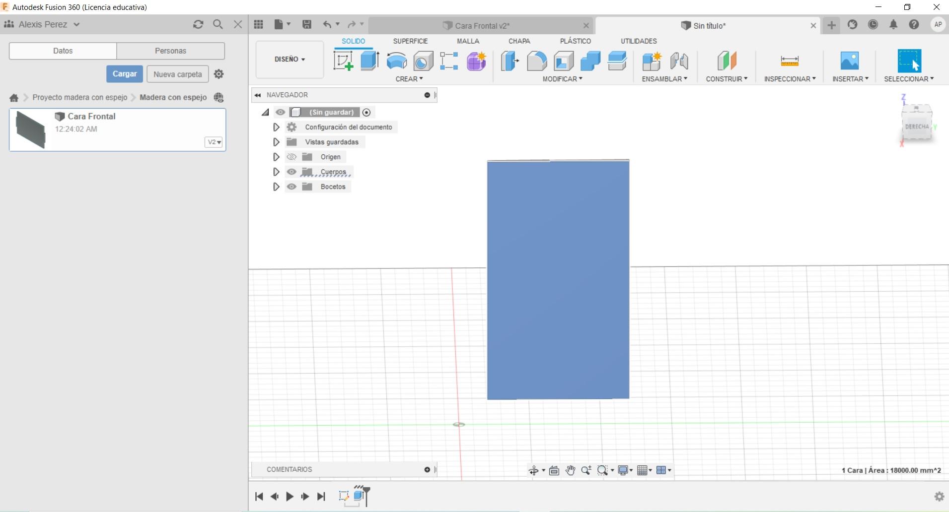Hide the Bocetos folder
This screenshot has width=949, height=512.
tap(292, 187)
